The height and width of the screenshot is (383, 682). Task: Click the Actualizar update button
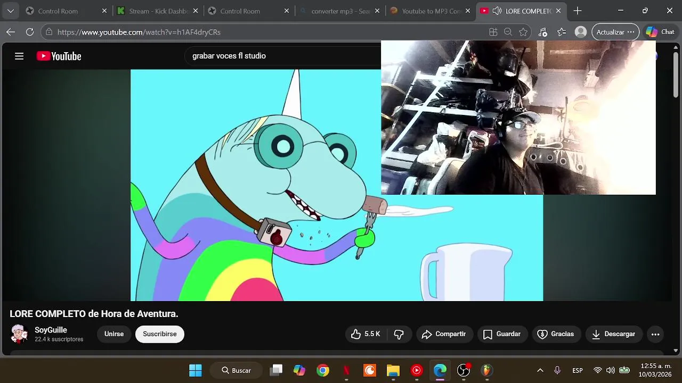[x=615, y=32]
